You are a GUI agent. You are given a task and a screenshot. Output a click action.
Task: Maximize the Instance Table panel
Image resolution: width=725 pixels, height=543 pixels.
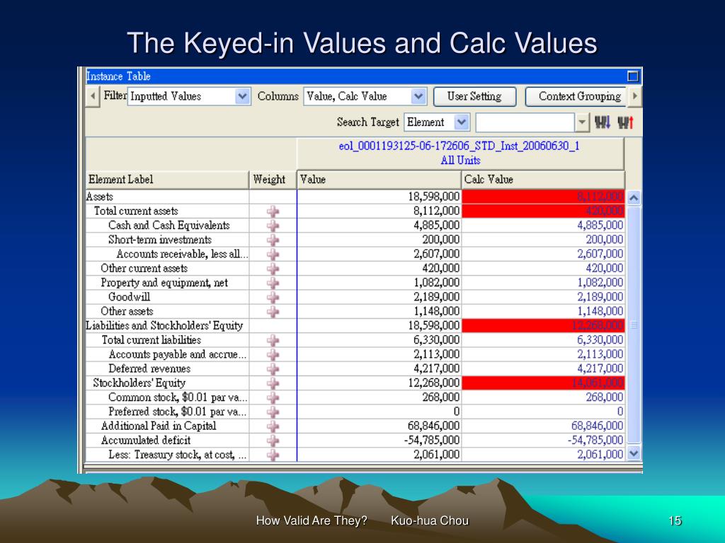[633, 76]
